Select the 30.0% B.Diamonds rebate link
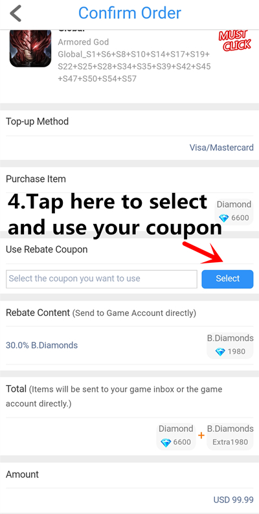259x514 pixels. click(x=41, y=345)
